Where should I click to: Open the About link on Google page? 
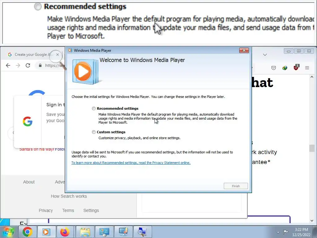(29, 182)
